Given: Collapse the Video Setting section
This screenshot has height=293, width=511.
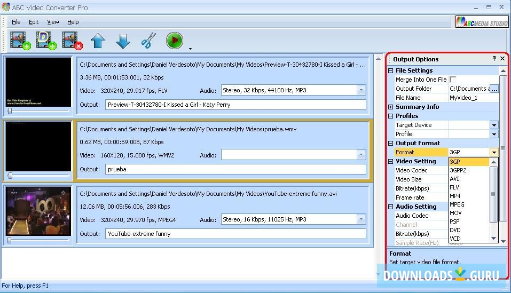Looking at the screenshot, I should pyautogui.click(x=390, y=162).
